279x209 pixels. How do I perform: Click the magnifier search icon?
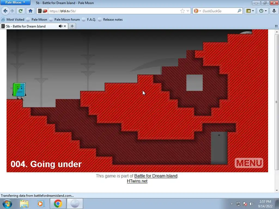[239, 11]
